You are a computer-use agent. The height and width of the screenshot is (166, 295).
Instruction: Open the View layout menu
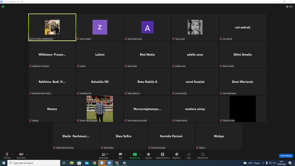(289, 6)
